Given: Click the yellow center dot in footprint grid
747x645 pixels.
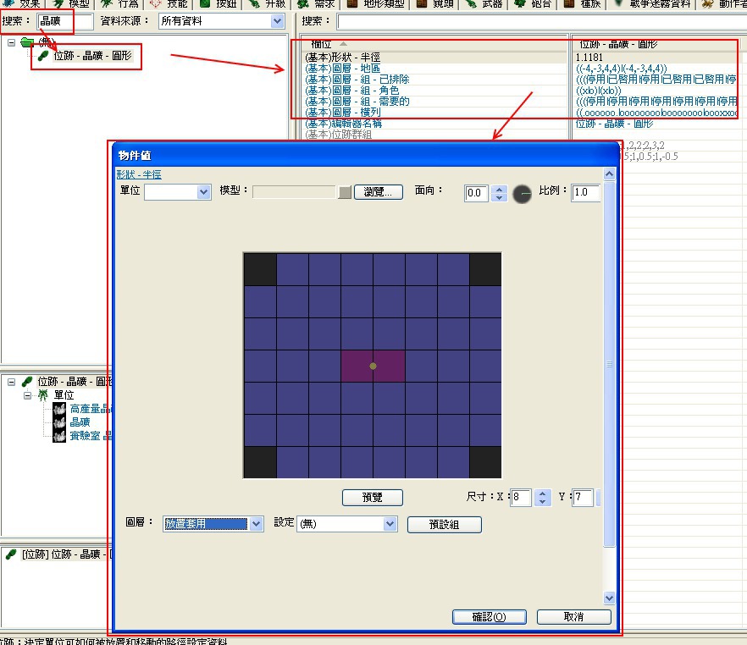Looking at the screenshot, I should tap(373, 366).
